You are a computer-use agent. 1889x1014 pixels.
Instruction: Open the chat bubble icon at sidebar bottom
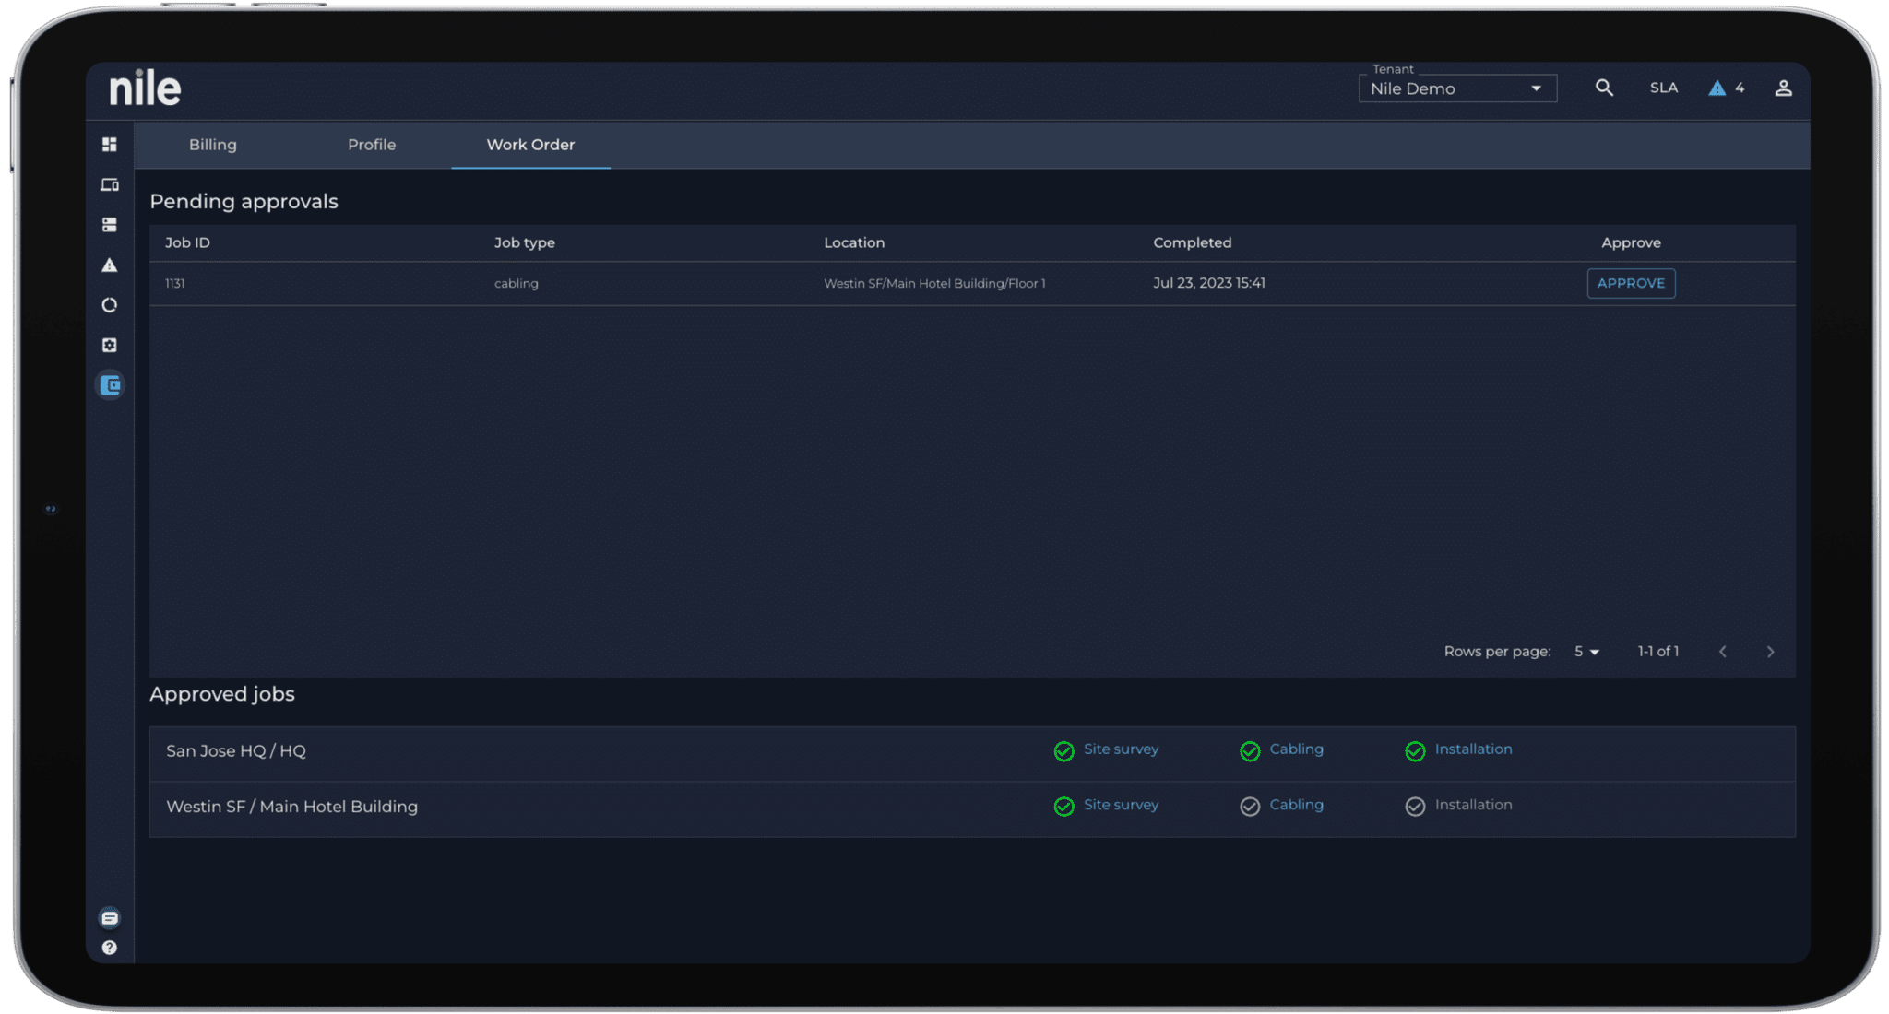(110, 917)
